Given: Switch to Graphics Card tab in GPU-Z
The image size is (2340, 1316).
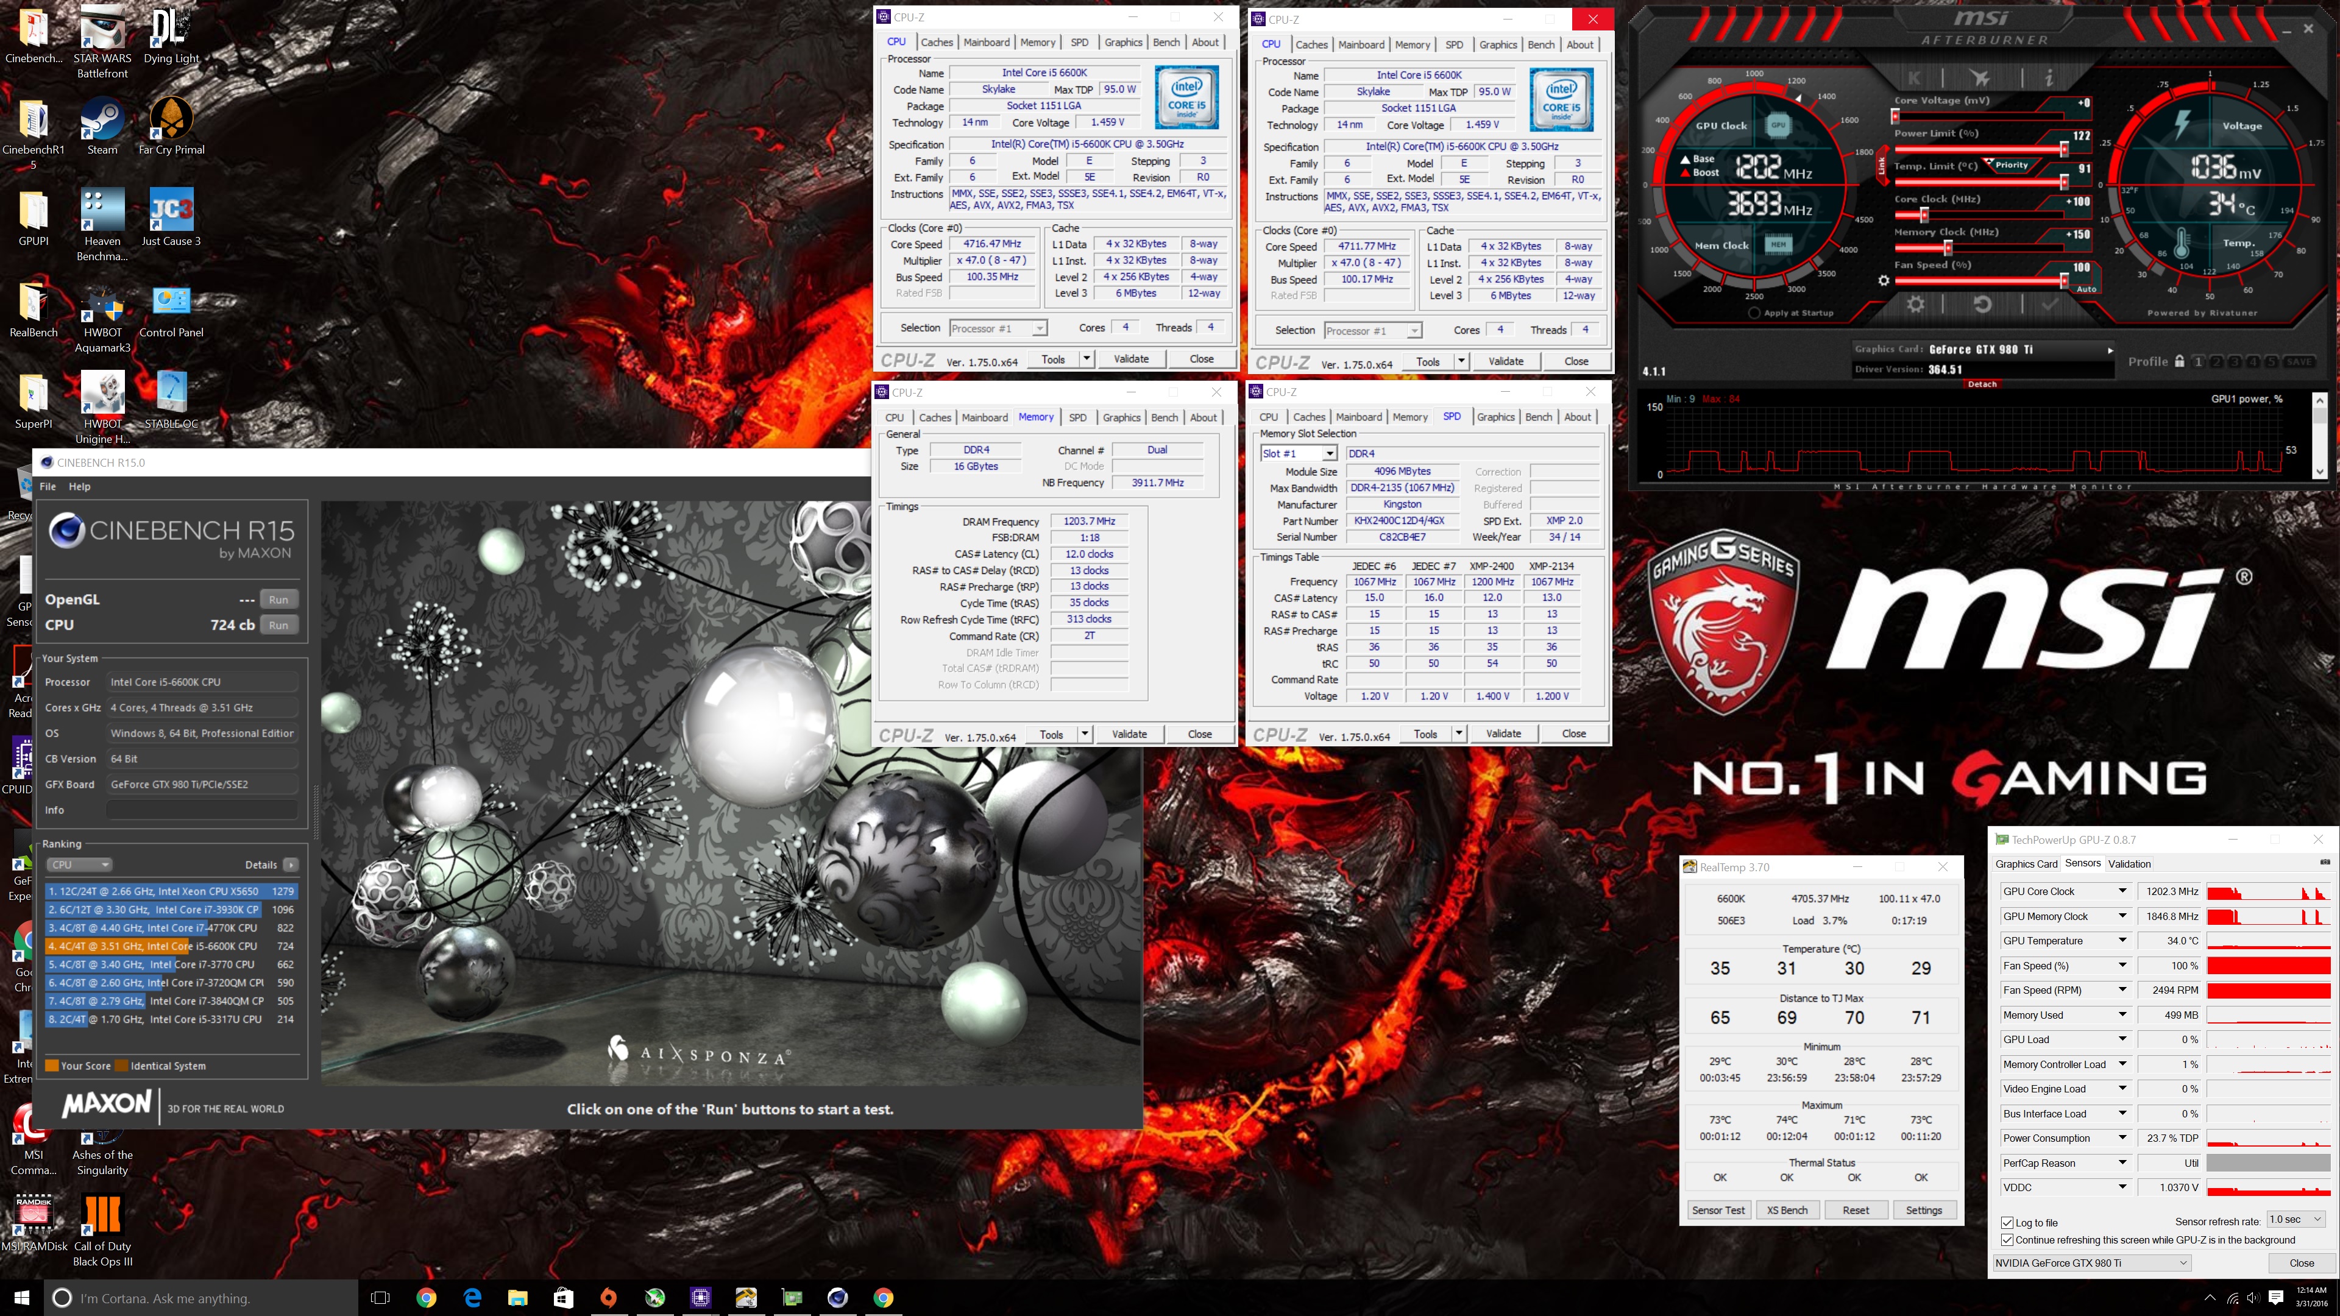Looking at the screenshot, I should pos(2026,864).
